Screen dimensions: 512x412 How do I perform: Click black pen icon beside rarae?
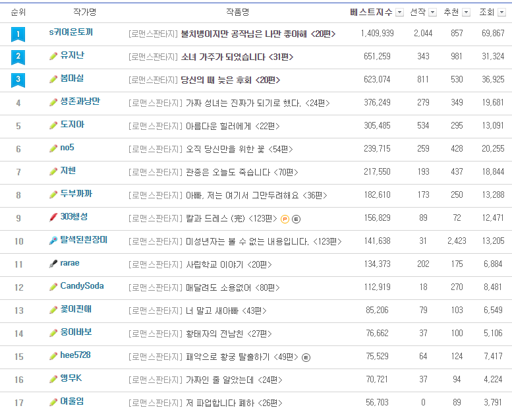tap(53, 264)
